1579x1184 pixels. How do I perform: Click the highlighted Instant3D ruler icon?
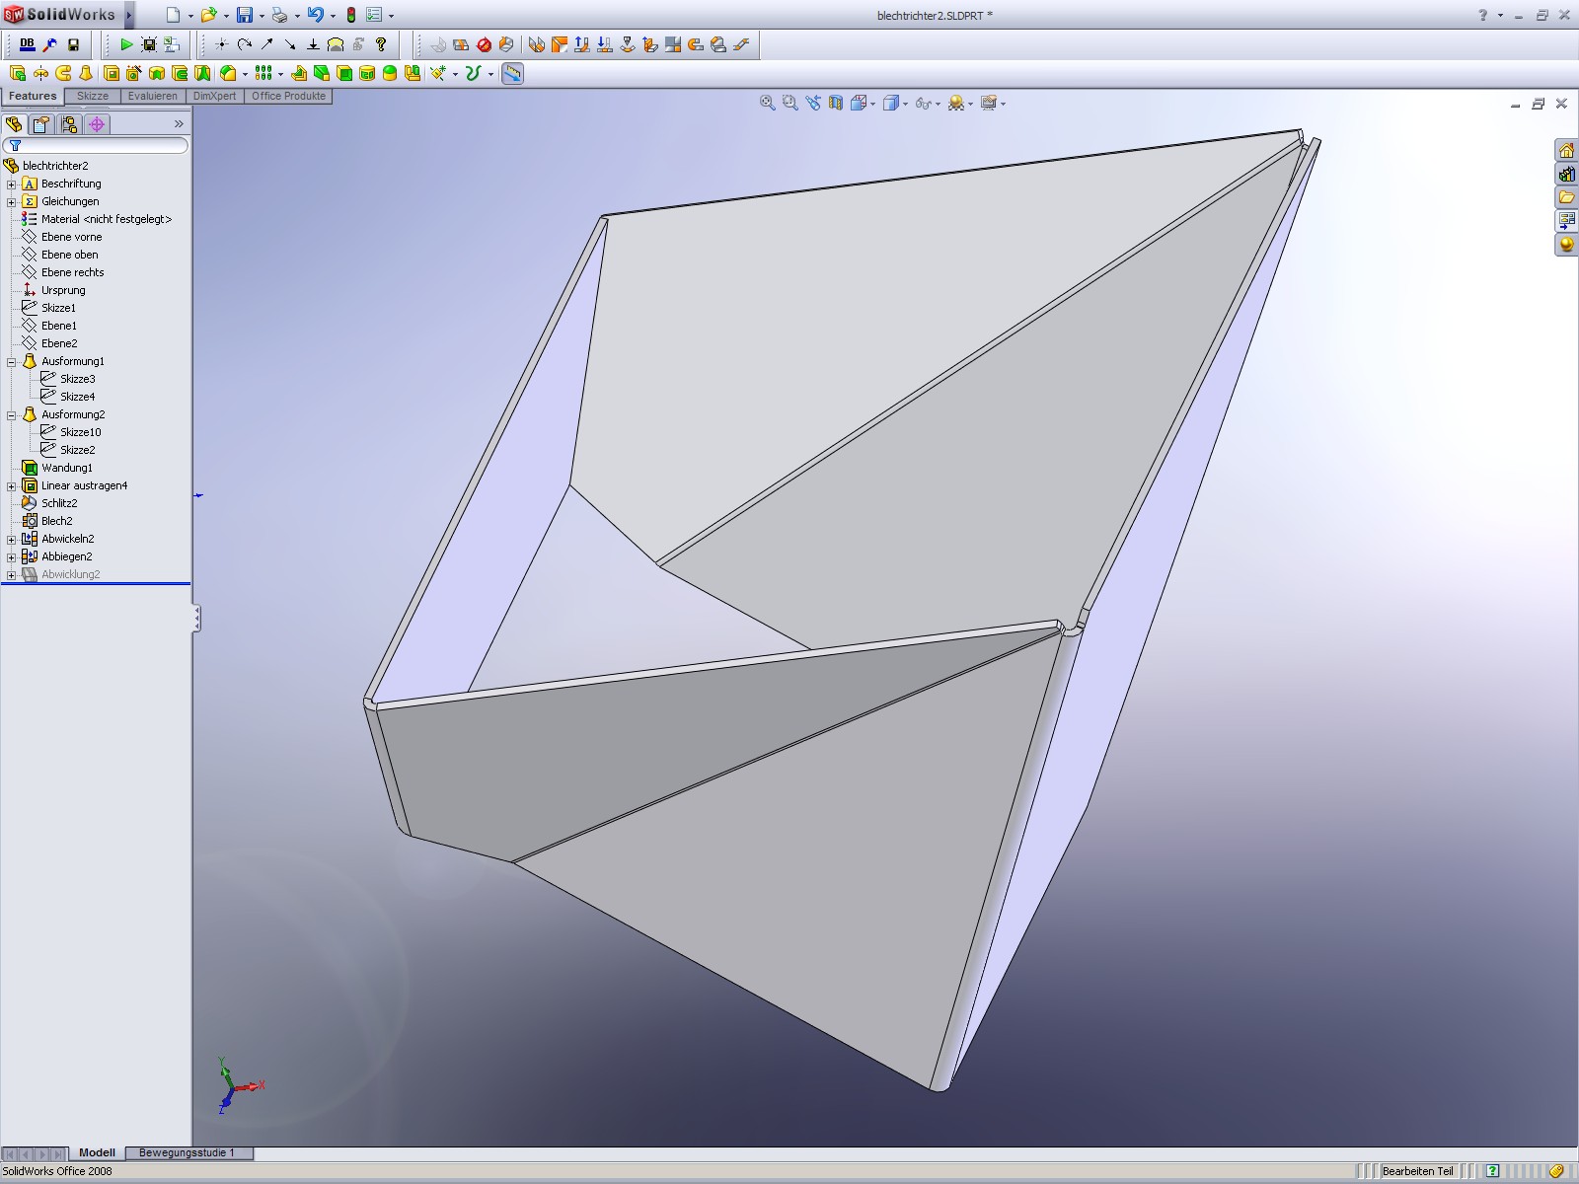[512, 73]
